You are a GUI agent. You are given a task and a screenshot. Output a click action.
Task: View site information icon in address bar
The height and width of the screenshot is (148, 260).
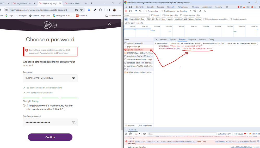[7, 10]
